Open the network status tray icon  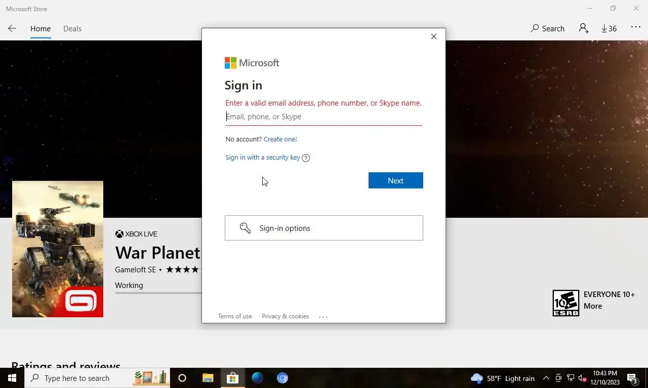point(571,378)
